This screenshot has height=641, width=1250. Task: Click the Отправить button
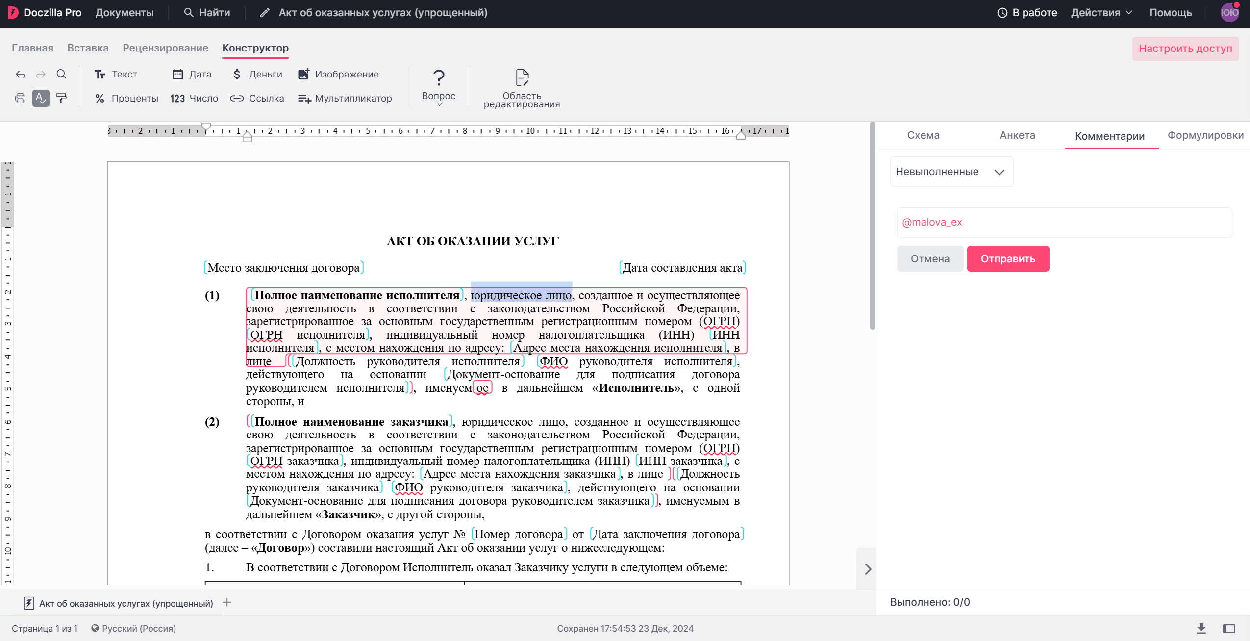[1008, 258]
